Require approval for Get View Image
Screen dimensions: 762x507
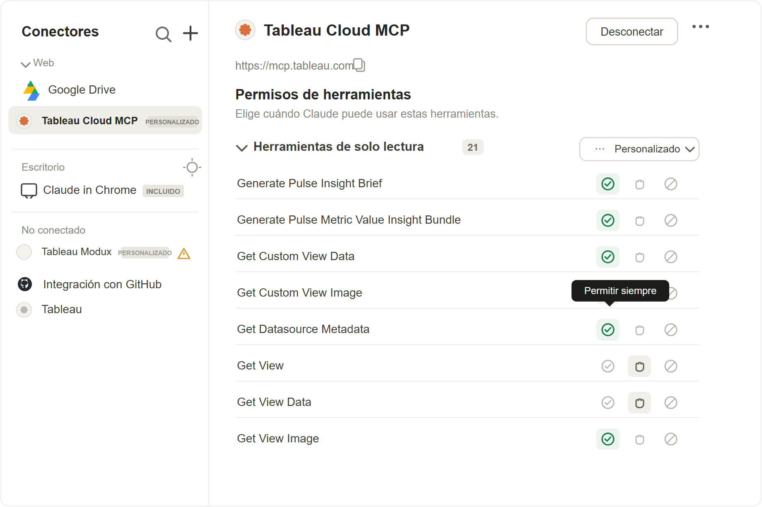tap(640, 439)
